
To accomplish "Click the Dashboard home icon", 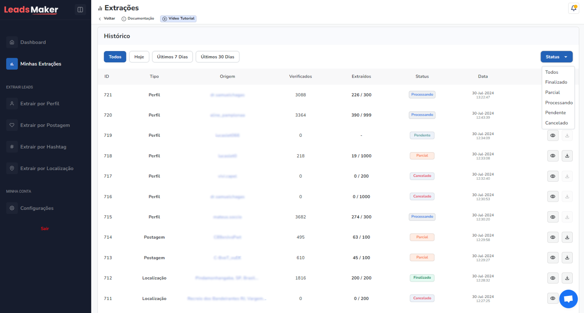I will pos(12,42).
